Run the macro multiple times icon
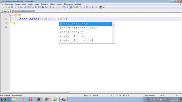Image resolution: width=182 pixels, height=102 pixels. coord(93,7)
